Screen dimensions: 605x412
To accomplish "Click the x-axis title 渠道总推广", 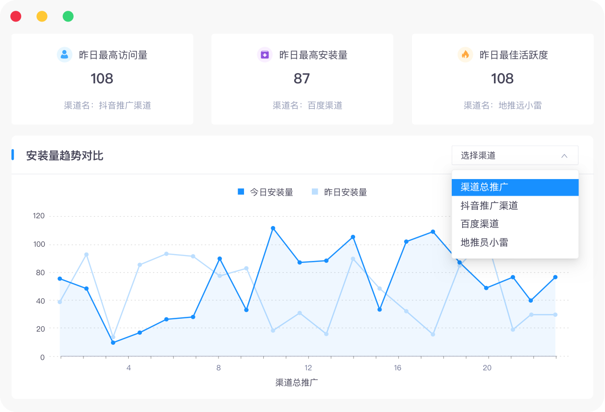I will pos(297,382).
